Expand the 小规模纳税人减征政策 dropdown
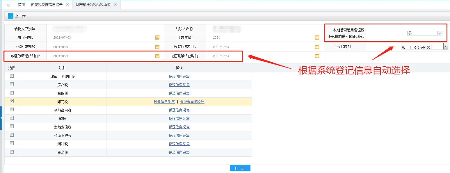This screenshot has height=173, width=450. [440, 33]
